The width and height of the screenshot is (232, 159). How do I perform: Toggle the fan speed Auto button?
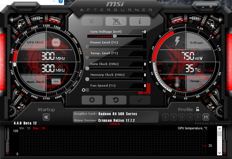point(145,93)
